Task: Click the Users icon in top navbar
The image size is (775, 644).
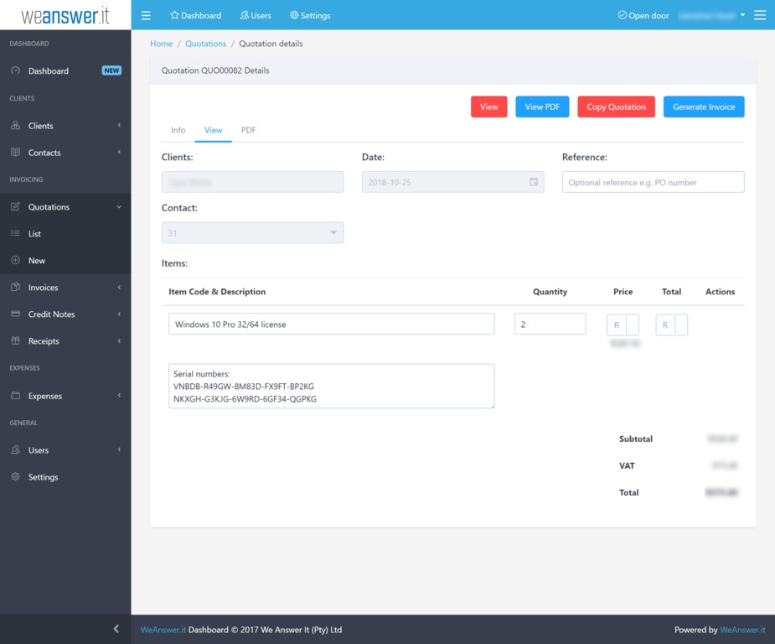Action: (244, 15)
